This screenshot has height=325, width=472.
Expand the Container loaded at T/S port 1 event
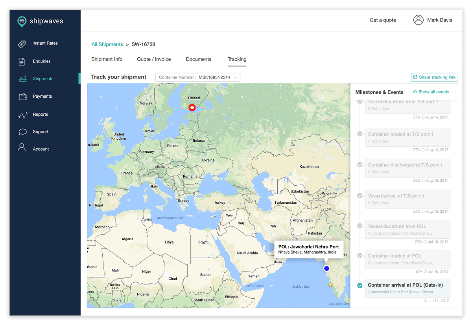click(407, 137)
